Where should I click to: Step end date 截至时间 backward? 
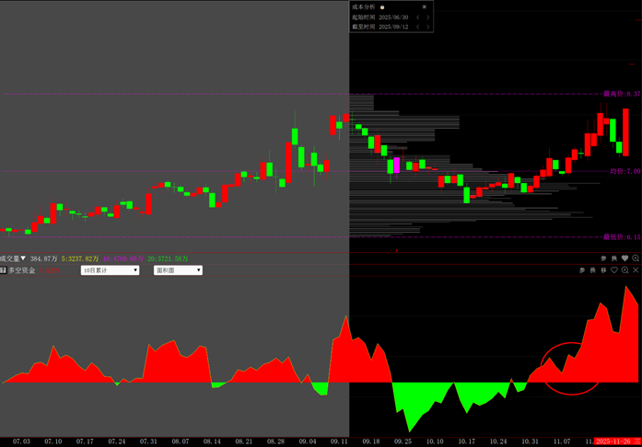point(417,27)
